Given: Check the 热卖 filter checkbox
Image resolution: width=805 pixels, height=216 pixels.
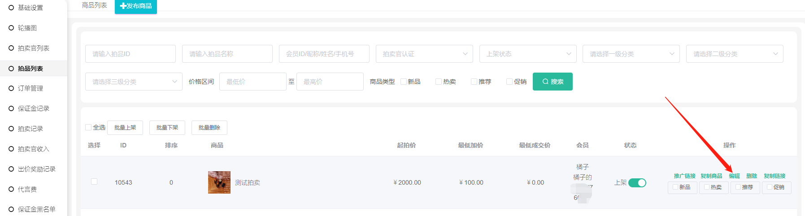Looking at the screenshot, I should coord(439,82).
